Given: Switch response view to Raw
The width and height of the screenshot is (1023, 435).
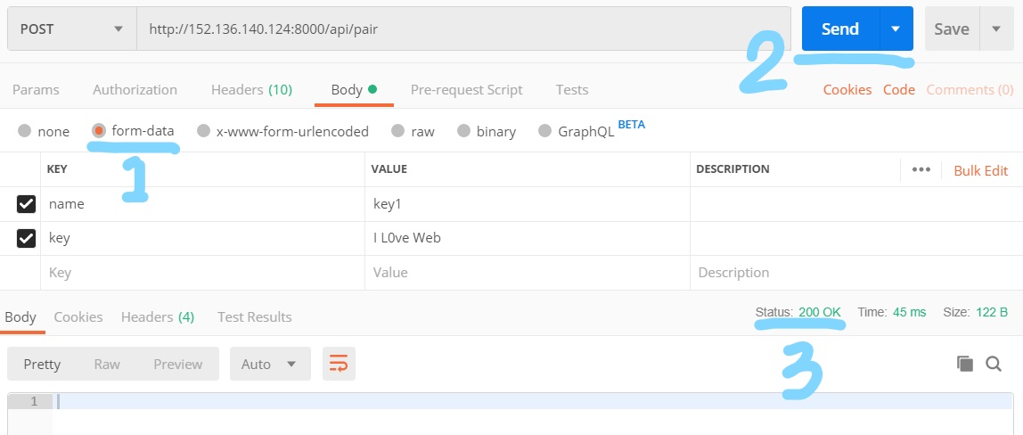Looking at the screenshot, I should tap(107, 364).
